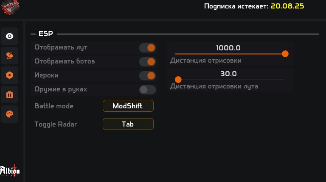Viewport: 326px width, 182px height.
Task: Change the Battle mode ModShift keybind
Action: tap(128, 106)
